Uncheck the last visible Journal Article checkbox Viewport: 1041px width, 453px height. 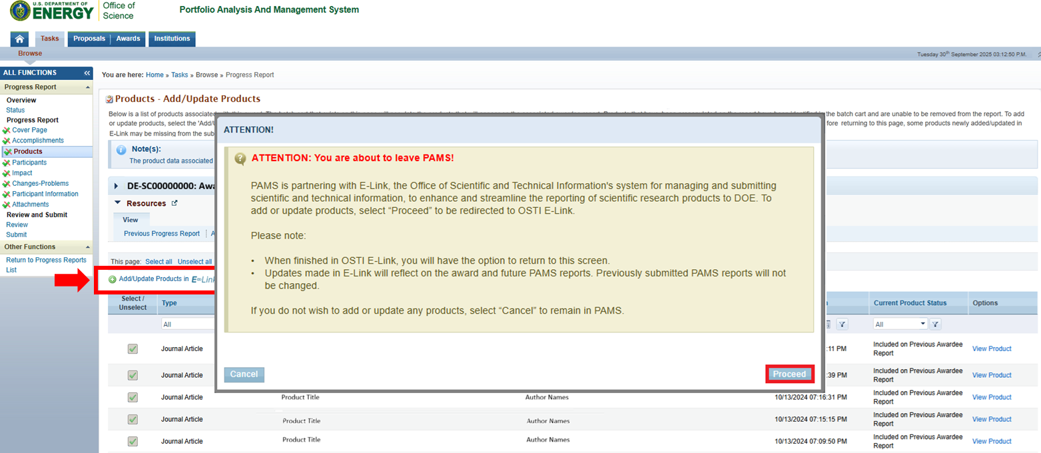(133, 441)
